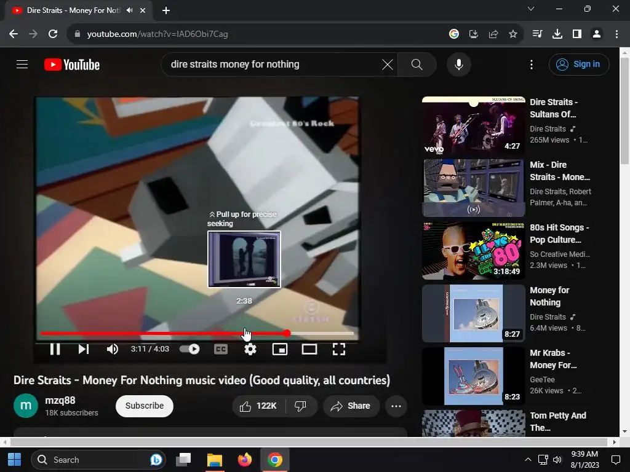Open mzq88 channel avatar

[26, 406]
